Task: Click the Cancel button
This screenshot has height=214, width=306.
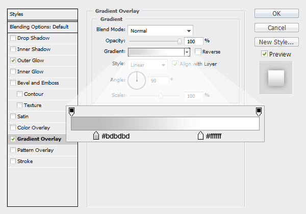Action: coord(276,28)
